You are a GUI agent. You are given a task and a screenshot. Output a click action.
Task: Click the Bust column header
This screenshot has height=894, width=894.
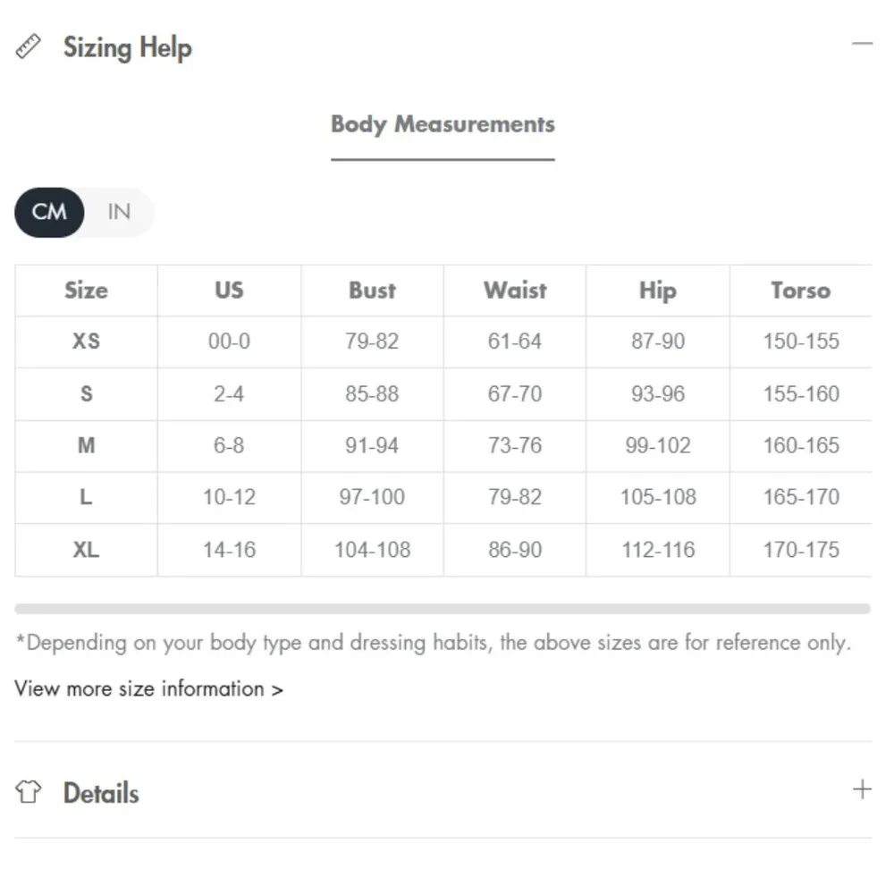click(x=372, y=291)
